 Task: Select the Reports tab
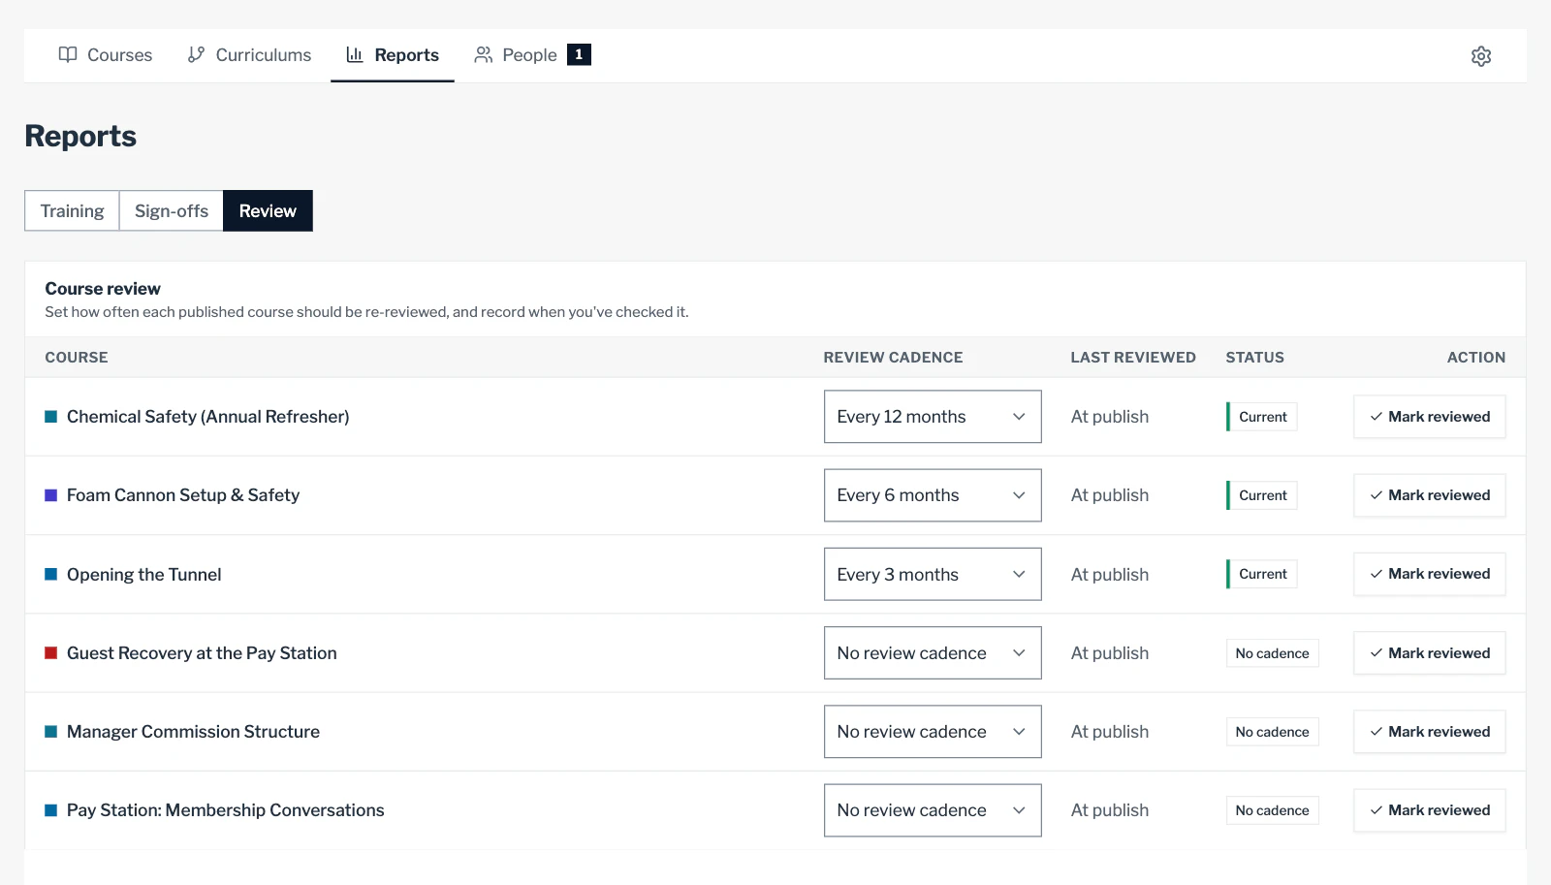(393, 55)
